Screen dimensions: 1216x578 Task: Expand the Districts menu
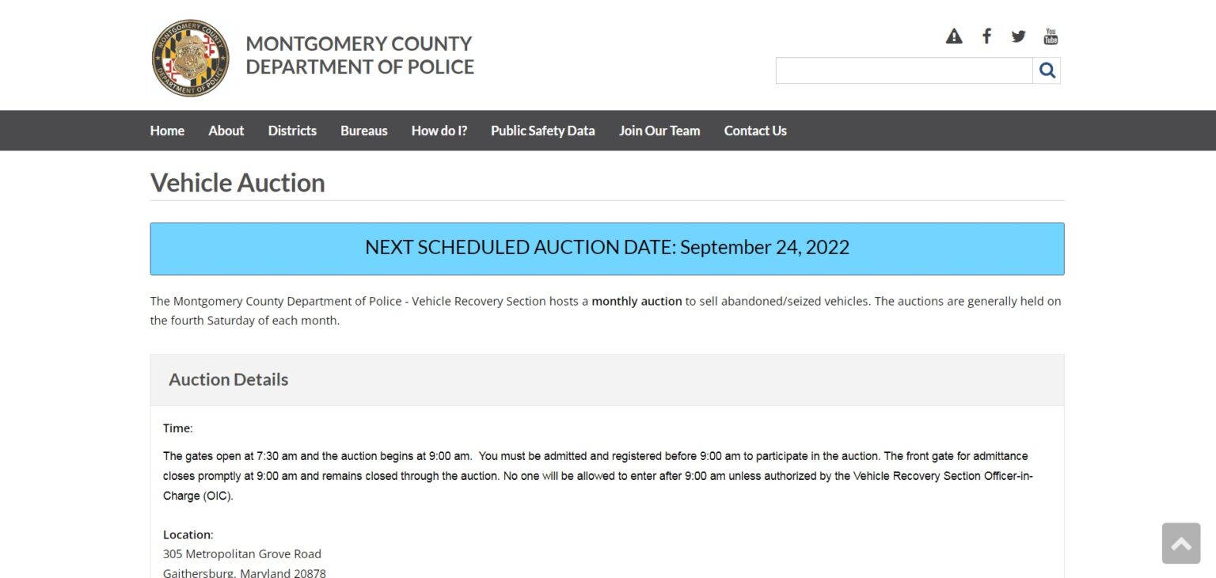pyautogui.click(x=292, y=131)
